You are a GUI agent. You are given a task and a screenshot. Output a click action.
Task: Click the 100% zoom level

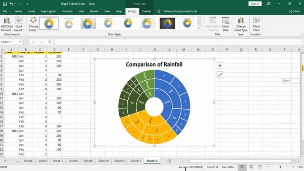(300, 167)
